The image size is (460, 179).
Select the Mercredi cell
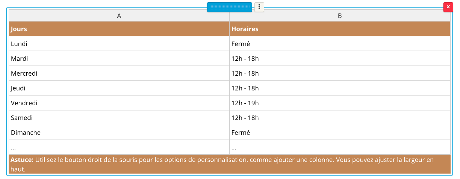[119, 73]
